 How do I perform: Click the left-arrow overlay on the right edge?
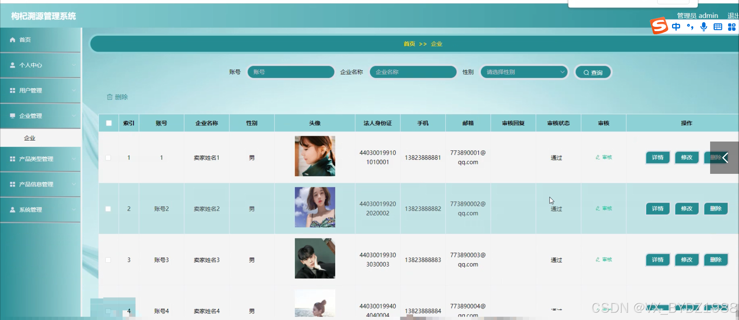click(x=724, y=158)
